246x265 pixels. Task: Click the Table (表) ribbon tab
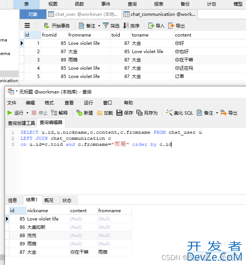(x=26, y=4)
